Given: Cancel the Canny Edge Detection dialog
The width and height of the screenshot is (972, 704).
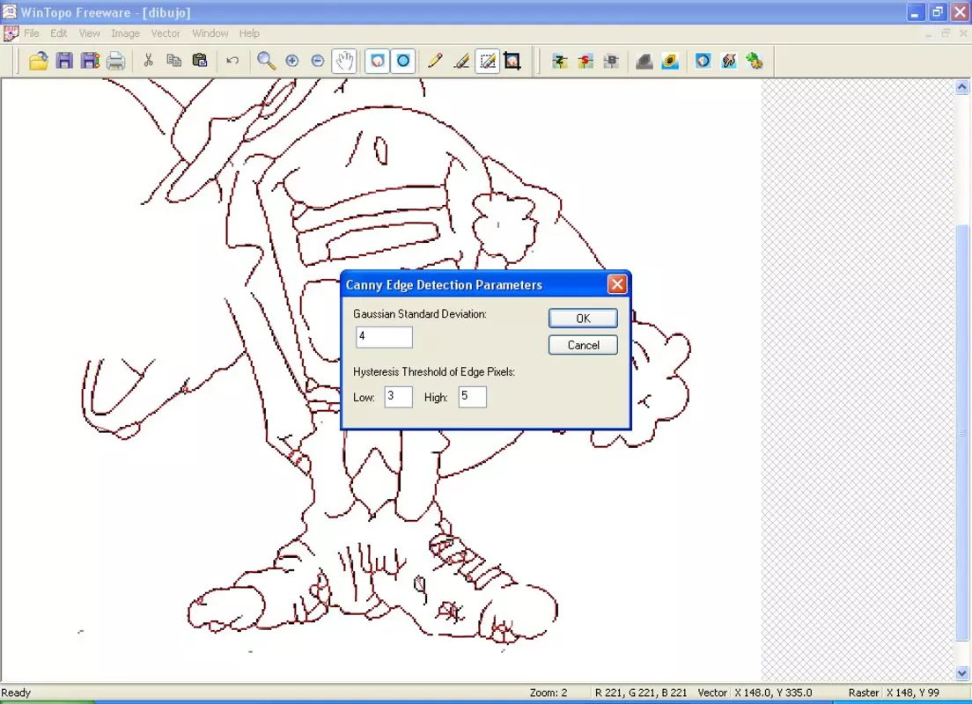Looking at the screenshot, I should point(583,345).
